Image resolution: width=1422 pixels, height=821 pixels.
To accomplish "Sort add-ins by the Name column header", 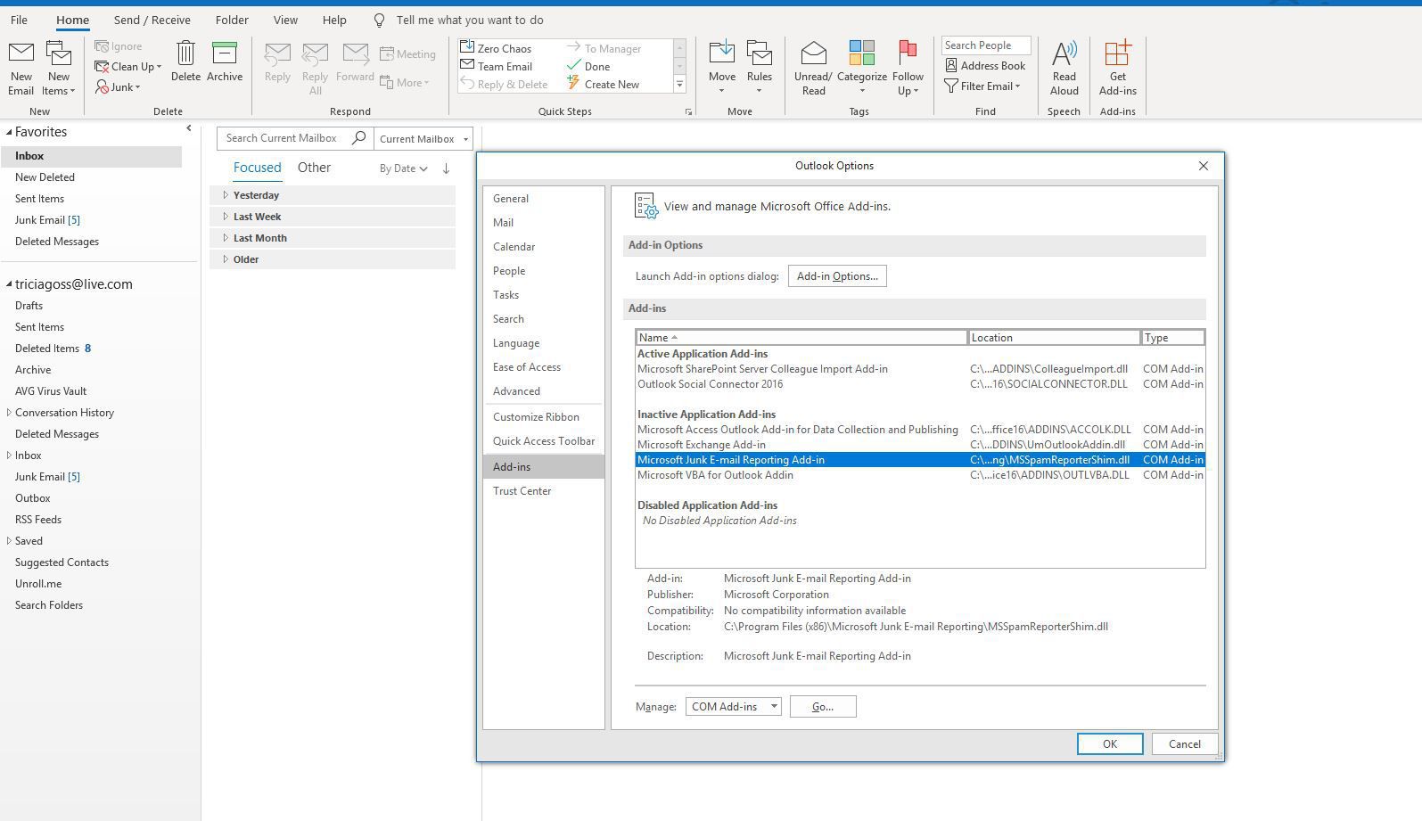I will 801,338.
